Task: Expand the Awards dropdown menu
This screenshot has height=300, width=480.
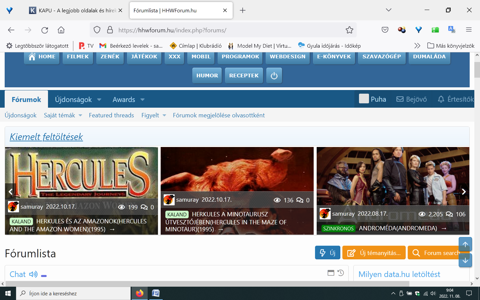Action: pyautogui.click(x=142, y=100)
